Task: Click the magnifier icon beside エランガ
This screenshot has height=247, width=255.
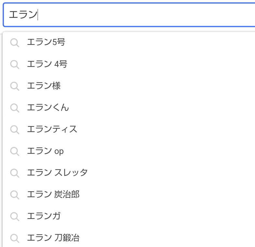Action: 15,217
